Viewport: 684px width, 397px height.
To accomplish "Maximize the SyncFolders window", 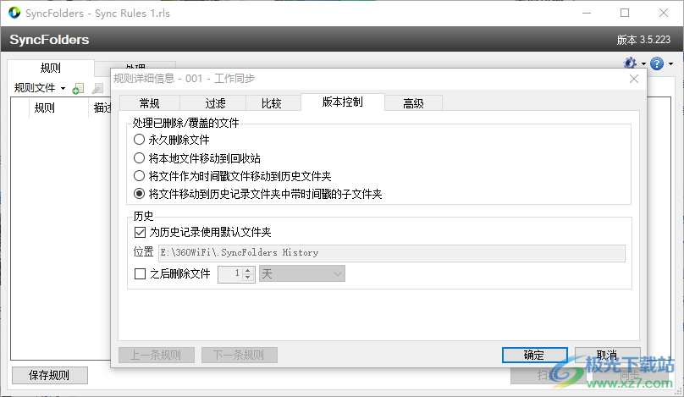I will pyautogui.click(x=625, y=13).
